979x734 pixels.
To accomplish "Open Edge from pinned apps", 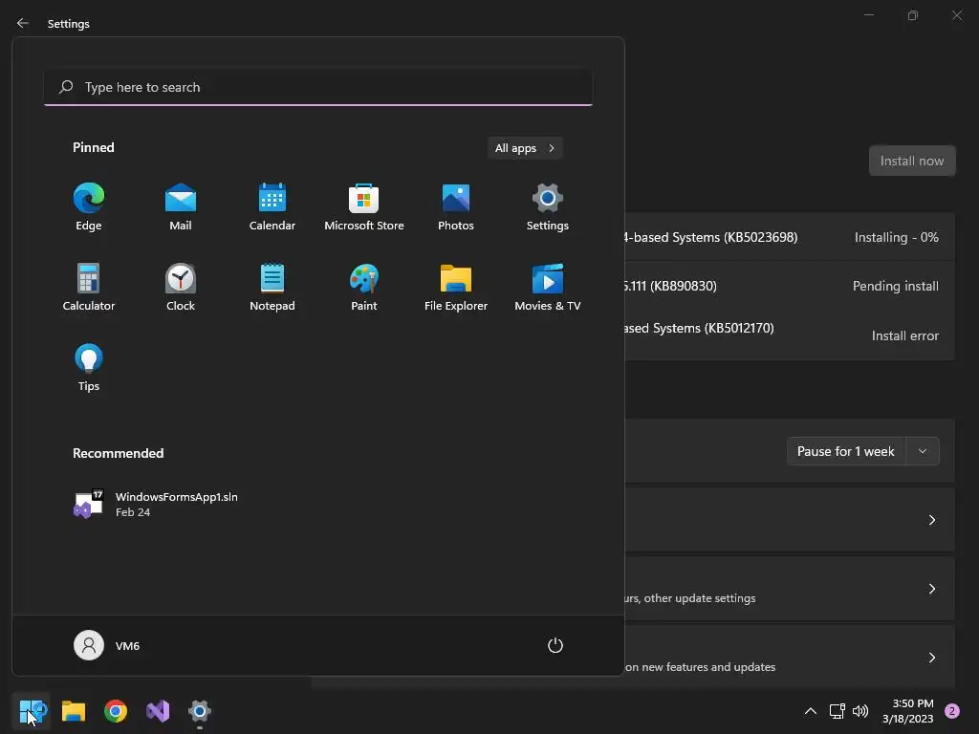I will 89,207.
